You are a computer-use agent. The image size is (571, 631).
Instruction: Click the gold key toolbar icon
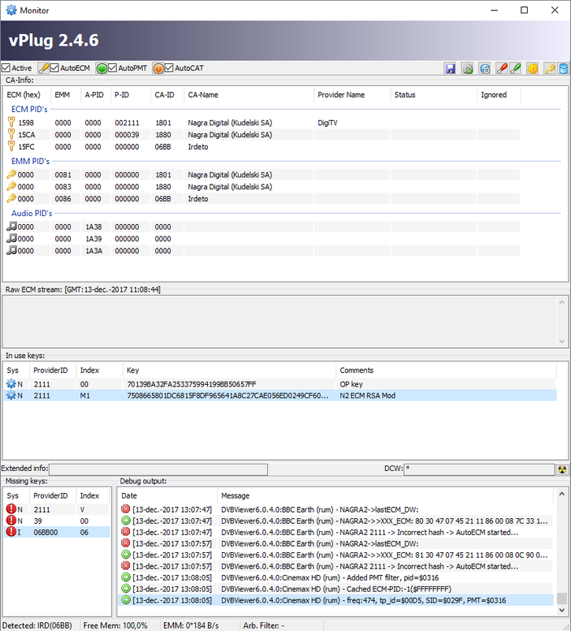tap(550, 69)
